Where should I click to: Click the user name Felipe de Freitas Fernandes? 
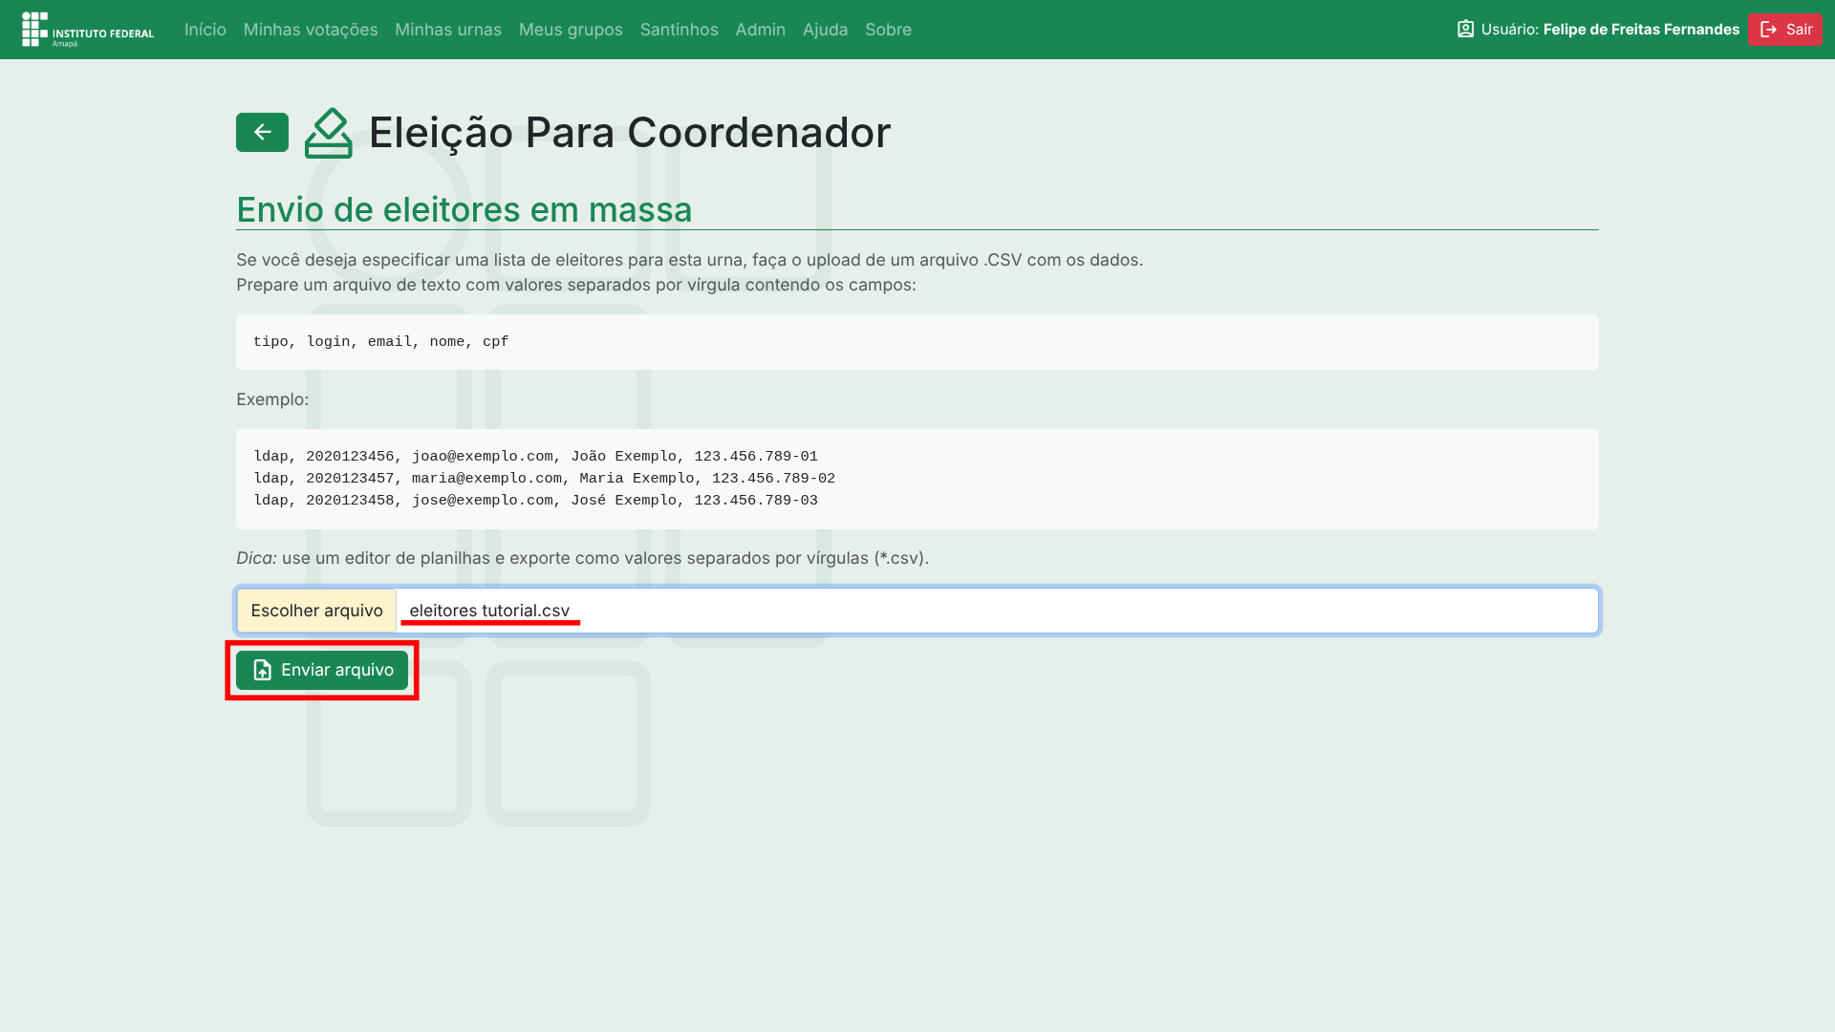(x=1640, y=30)
